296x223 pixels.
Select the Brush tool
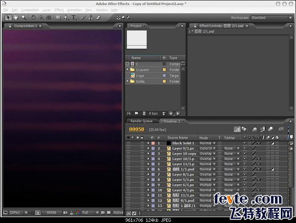[x=83, y=18]
